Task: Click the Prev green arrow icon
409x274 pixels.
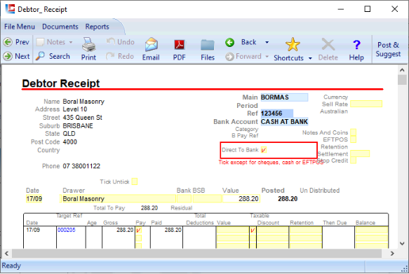Action: tap(8, 42)
